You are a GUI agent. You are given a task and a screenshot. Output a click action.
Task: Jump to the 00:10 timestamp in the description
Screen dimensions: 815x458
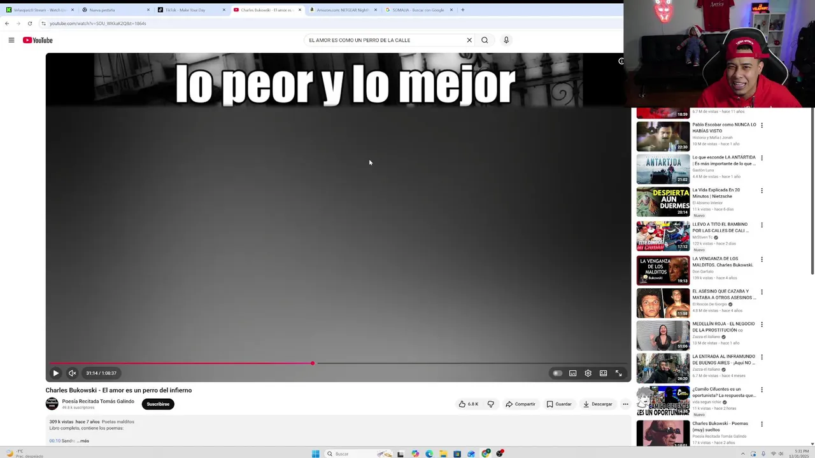click(x=55, y=441)
